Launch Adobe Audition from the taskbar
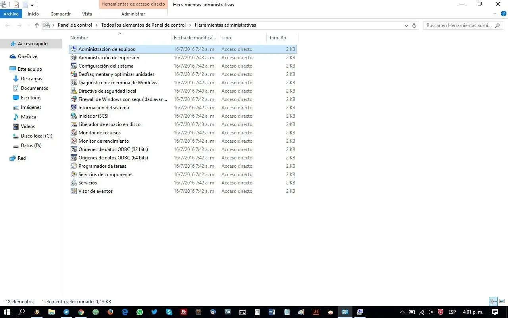Image resolution: width=508 pixels, height=318 pixels. (228, 312)
